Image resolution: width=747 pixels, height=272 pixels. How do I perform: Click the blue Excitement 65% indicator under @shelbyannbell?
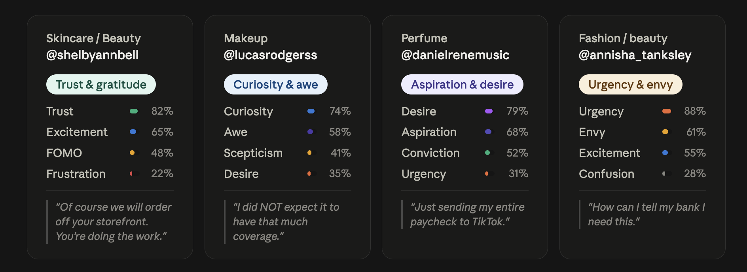pos(133,132)
